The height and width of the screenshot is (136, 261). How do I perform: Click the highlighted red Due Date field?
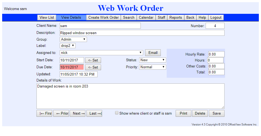pyautogui.click(x=72, y=67)
